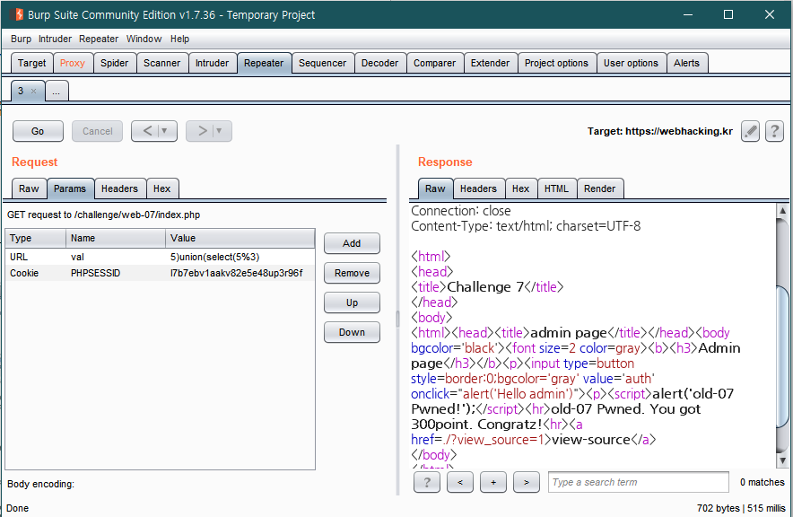Switch to the Comparer tab

[434, 63]
